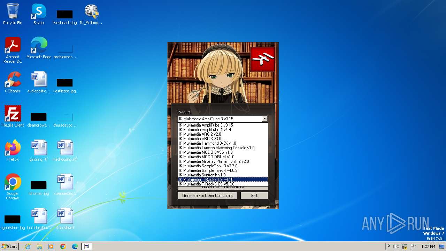Open Edge from the taskbar

(x=75, y=246)
